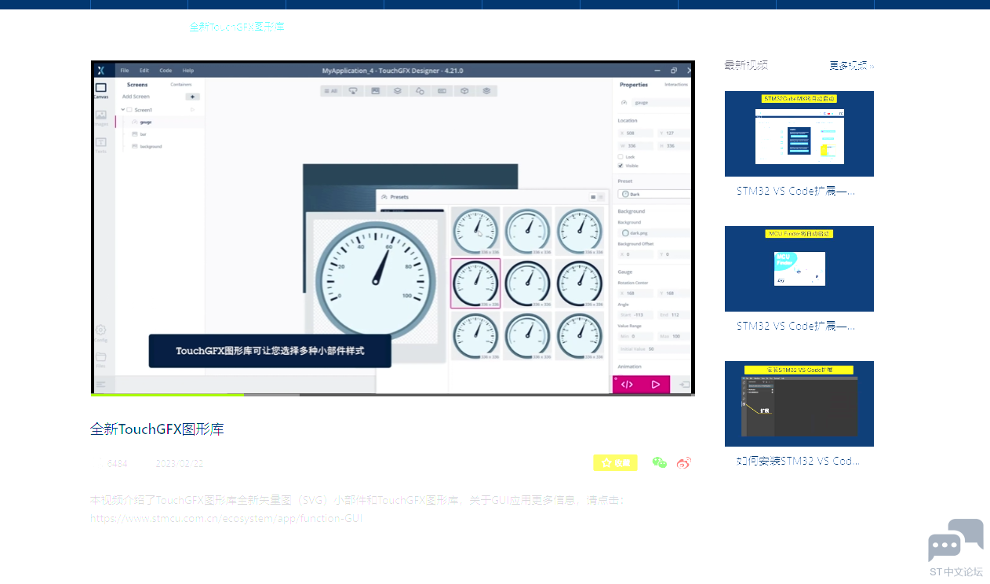Open the stacked layers widget icon
Image resolution: width=990 pixels, height=584 pixels.
click(487, 91)
